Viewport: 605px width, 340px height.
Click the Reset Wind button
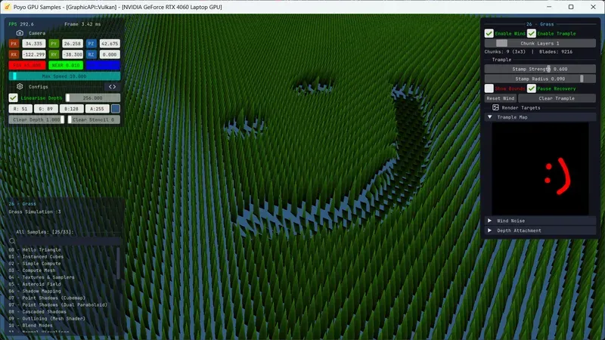501,98
